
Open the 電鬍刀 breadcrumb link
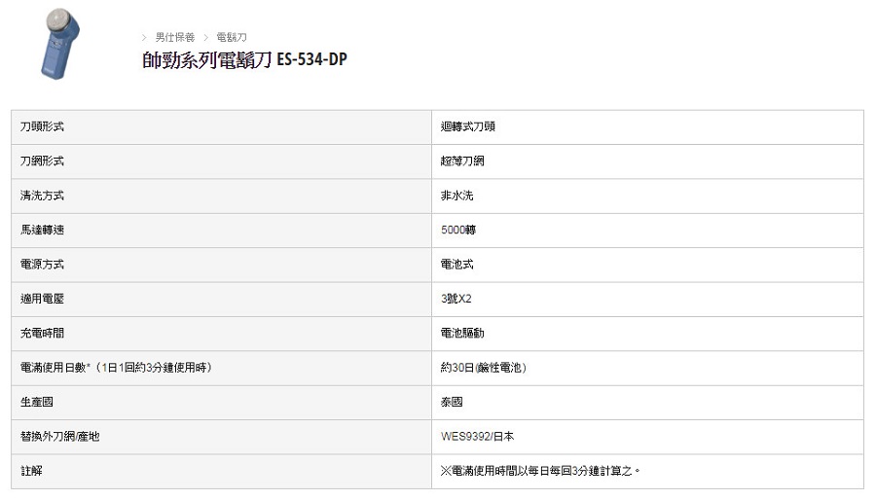click(x=232, y=37)
